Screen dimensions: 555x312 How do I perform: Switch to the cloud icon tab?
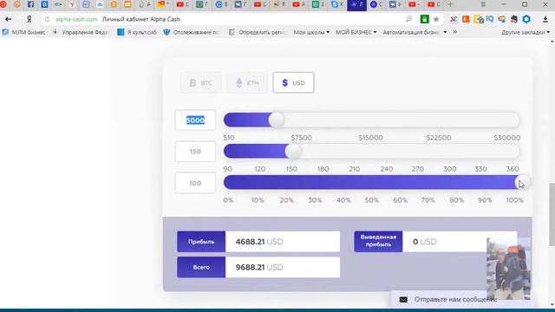click(101, 4)
